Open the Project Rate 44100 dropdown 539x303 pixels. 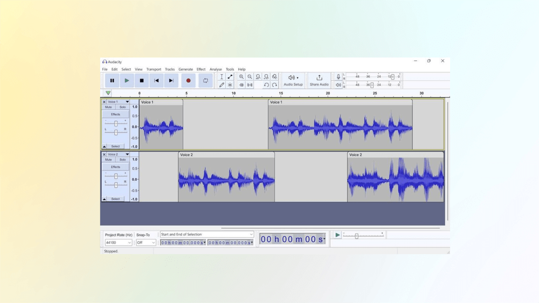click(118, 243)
